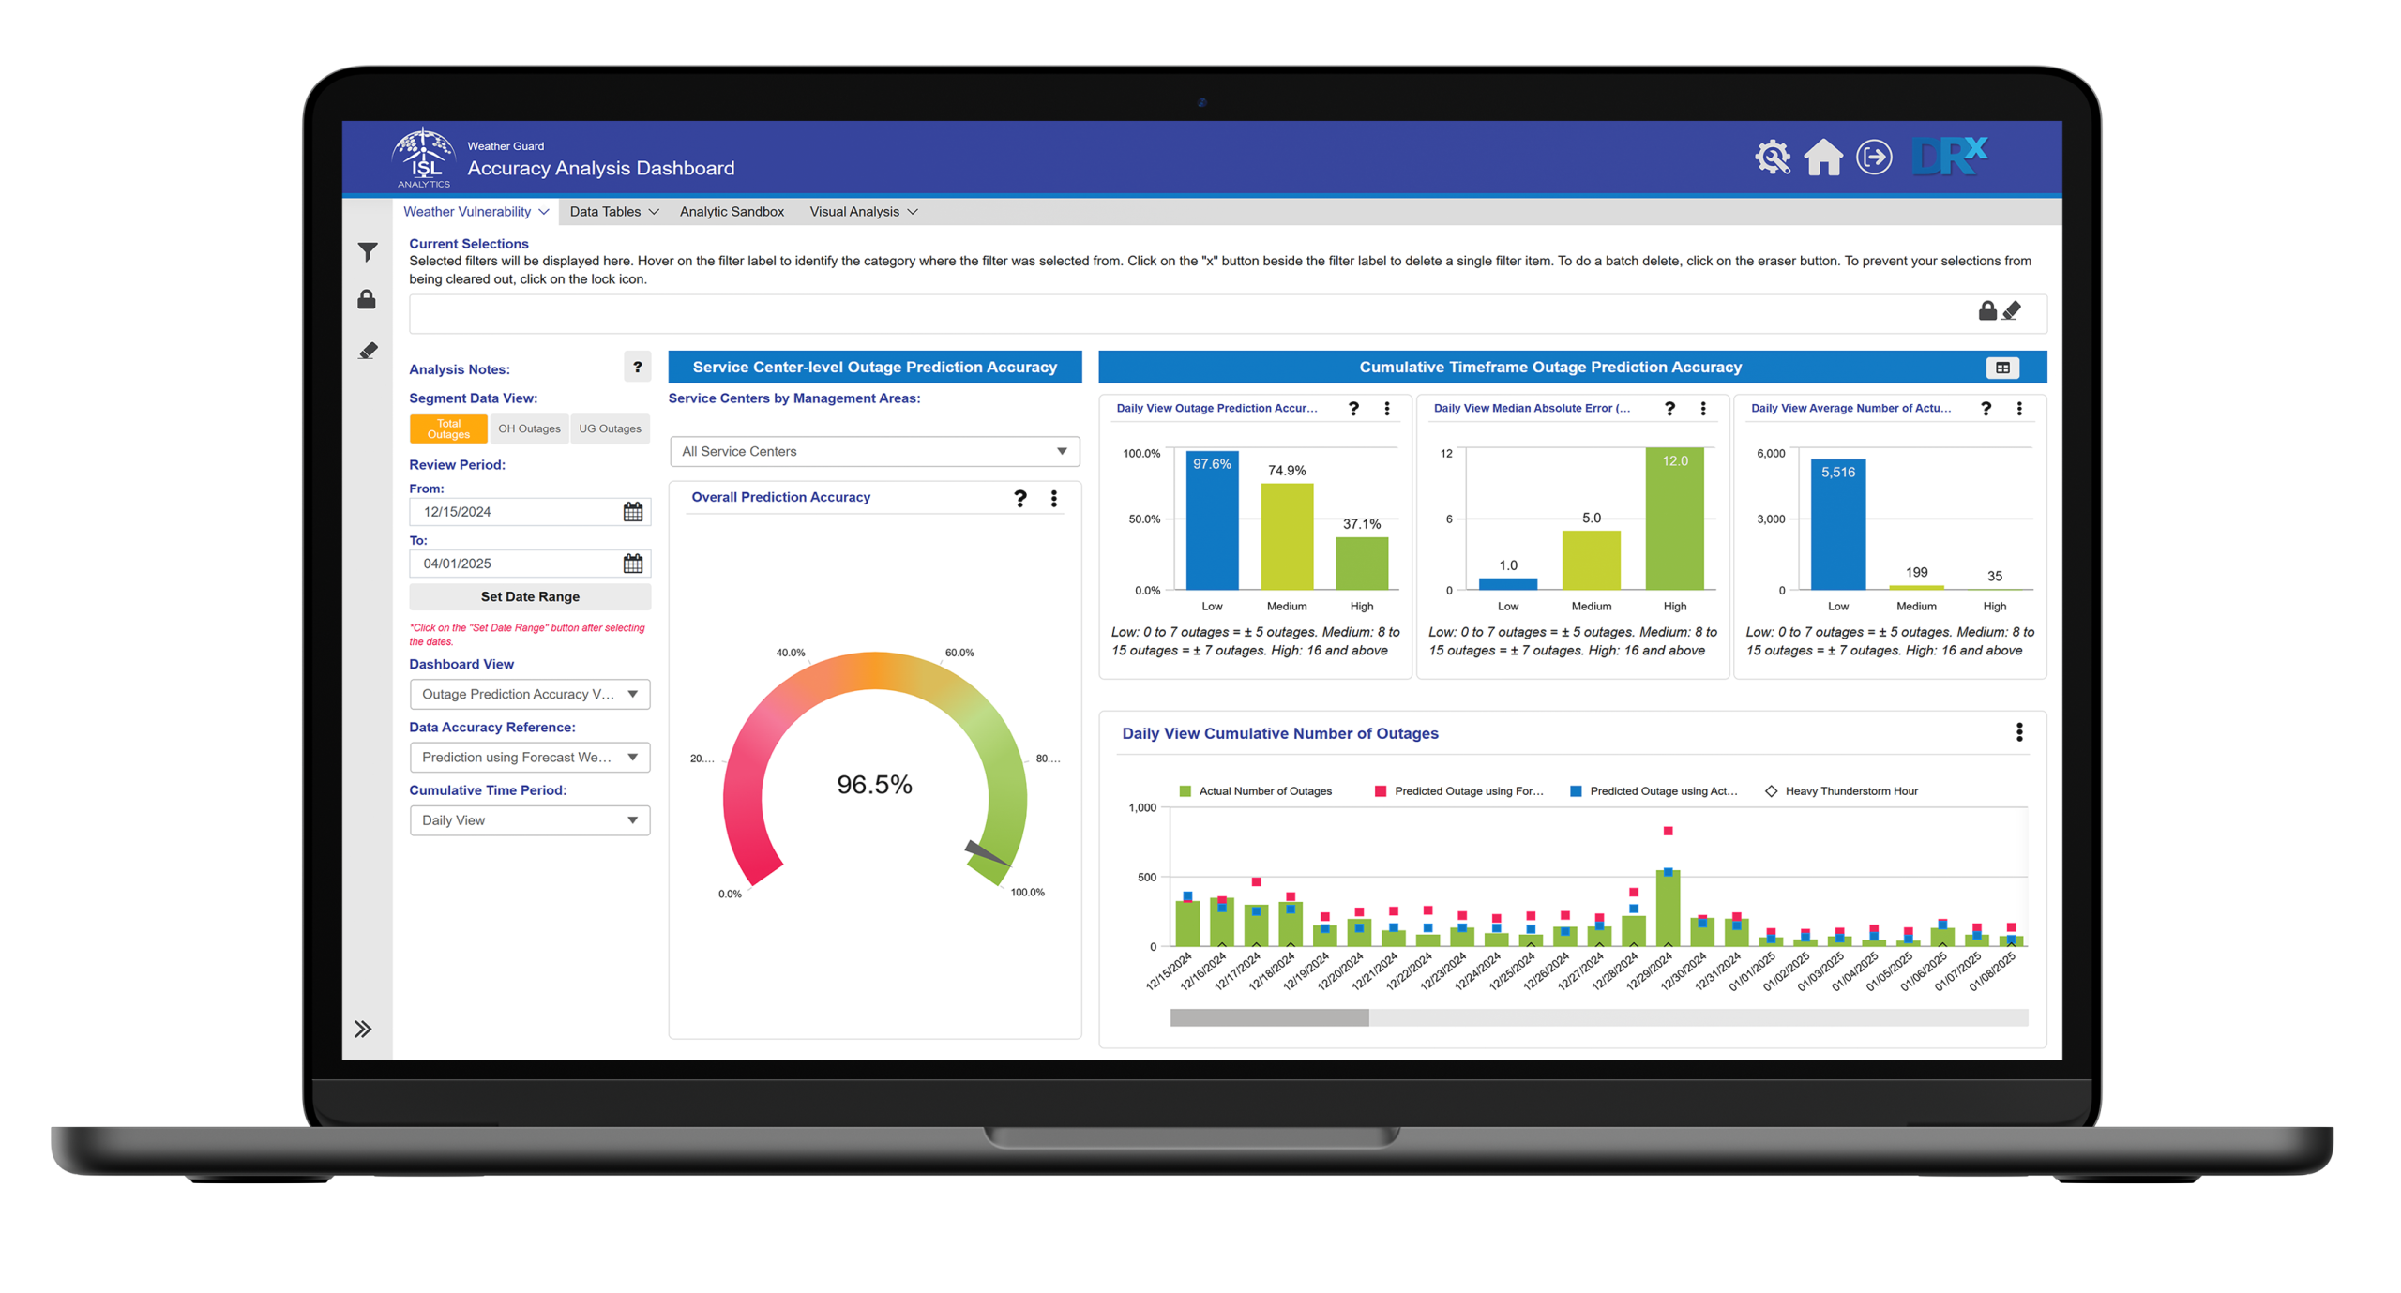Expand the Dashboard View dropdown

[530, 694]
